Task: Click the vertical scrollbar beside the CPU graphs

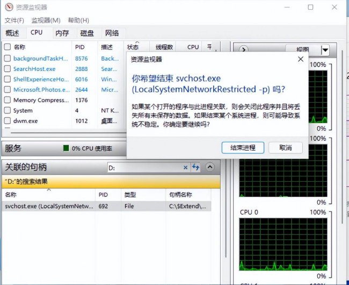Action: pyautogui.click(x=343, y=137)
